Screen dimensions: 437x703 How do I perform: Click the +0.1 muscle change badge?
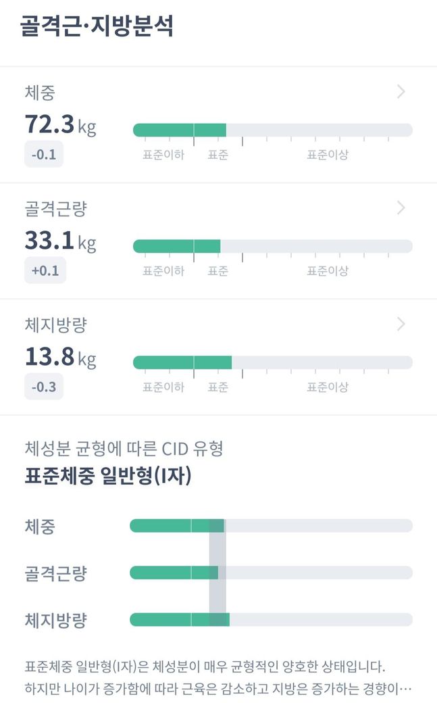pos(45,271)
